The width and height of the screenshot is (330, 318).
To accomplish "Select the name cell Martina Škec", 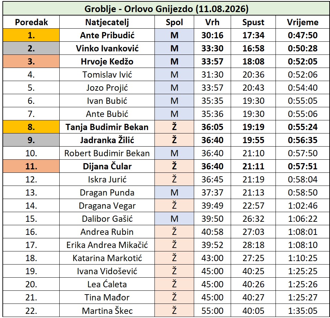I will coord(107,310).
